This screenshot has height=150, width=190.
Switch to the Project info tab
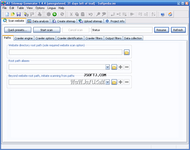tap(115, 21)
